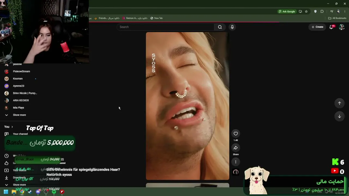349x196 pixels.
Task: Open YouTube account avatar menu
Action: tap(342, 27)
